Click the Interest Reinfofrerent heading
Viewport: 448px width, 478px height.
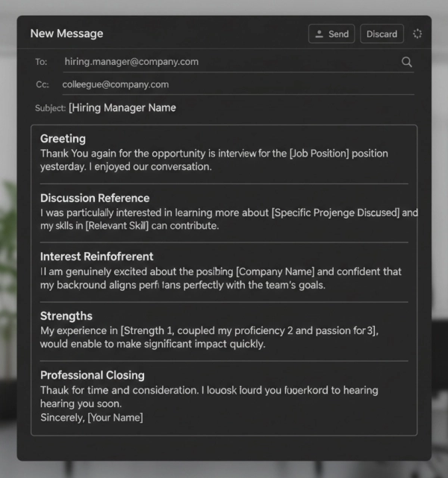click(x=97, y=257)
